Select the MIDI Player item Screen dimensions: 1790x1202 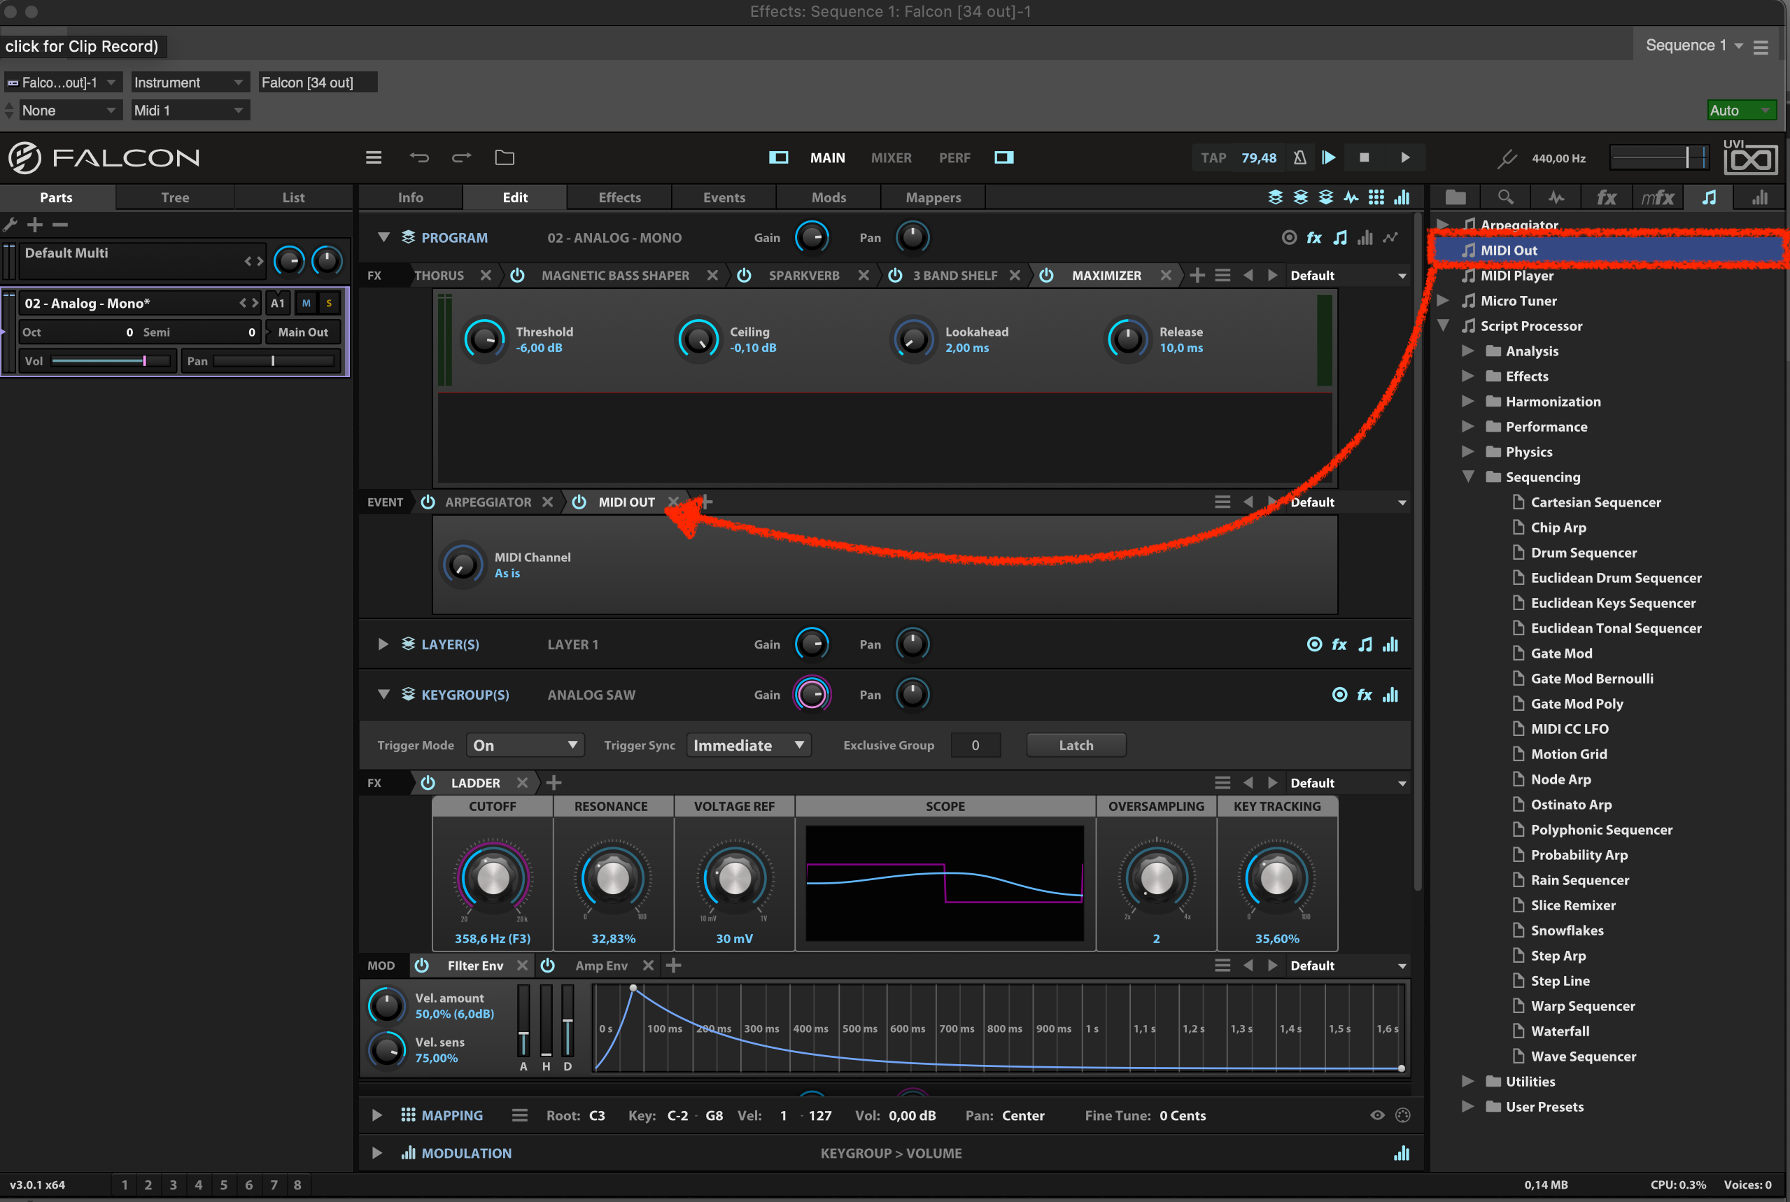pyautogui.click(x=1516, y=275)
